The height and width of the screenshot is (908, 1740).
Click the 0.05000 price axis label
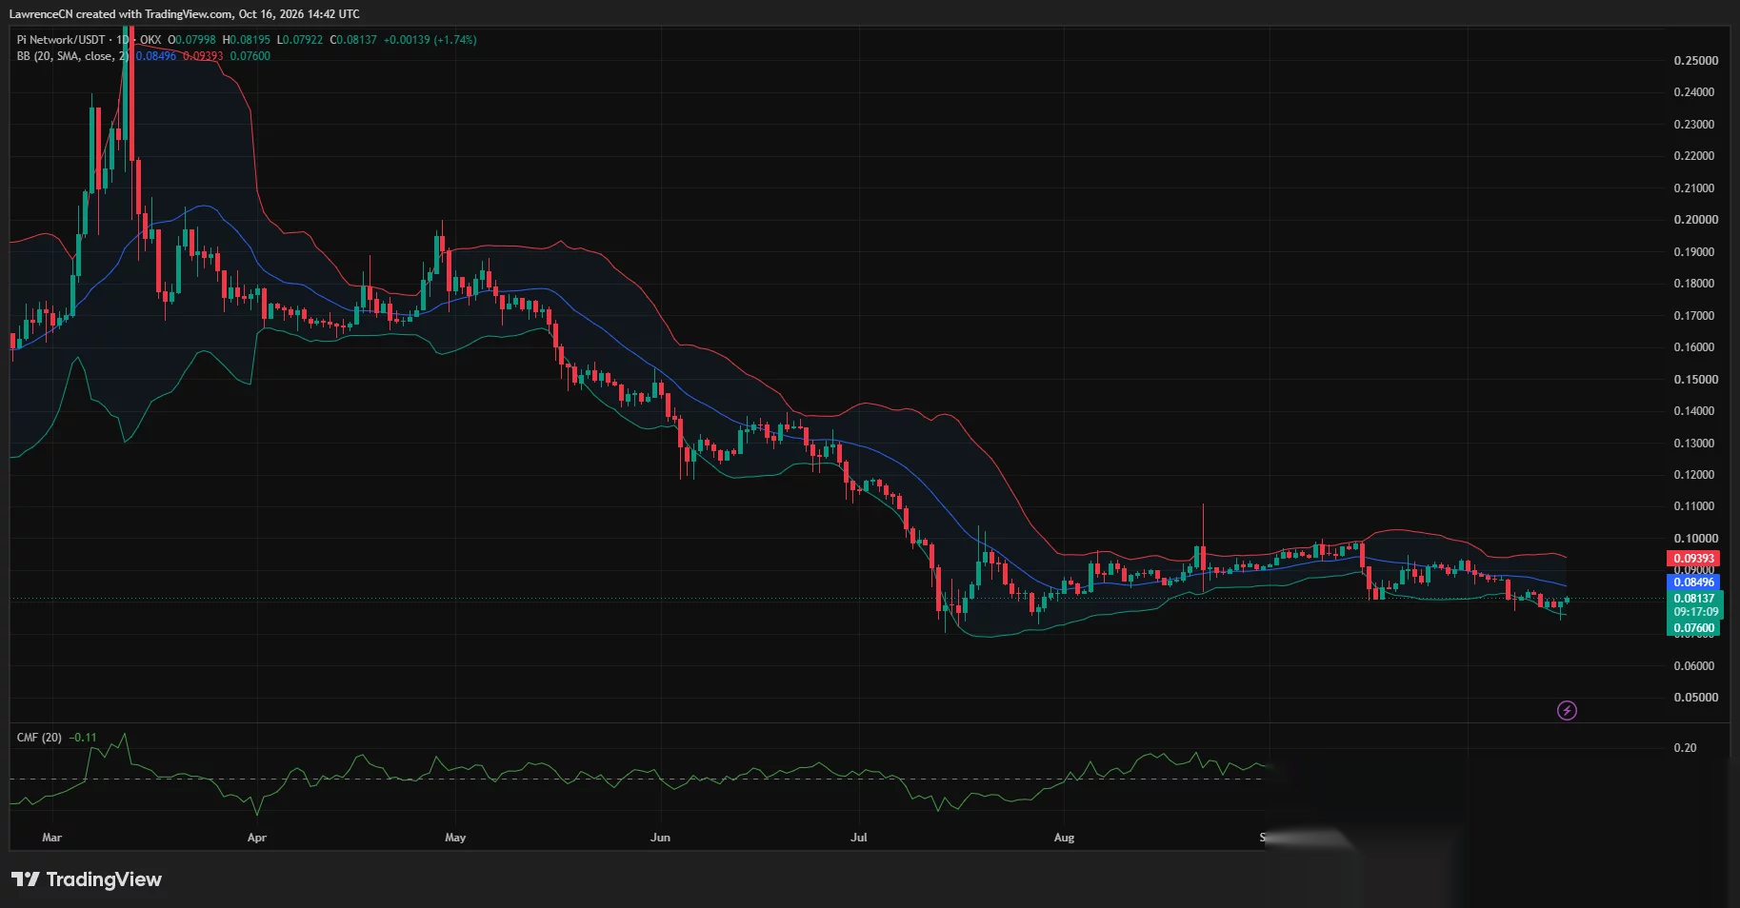tap(1695, 698)
